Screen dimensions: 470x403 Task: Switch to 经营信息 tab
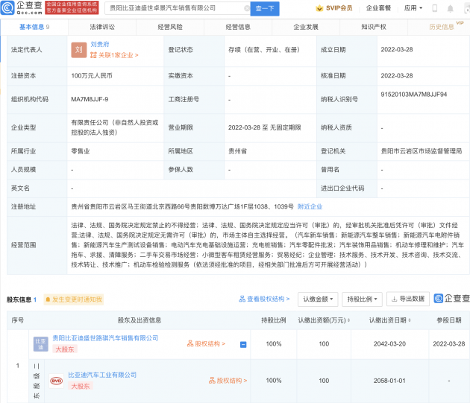(238, 27)
